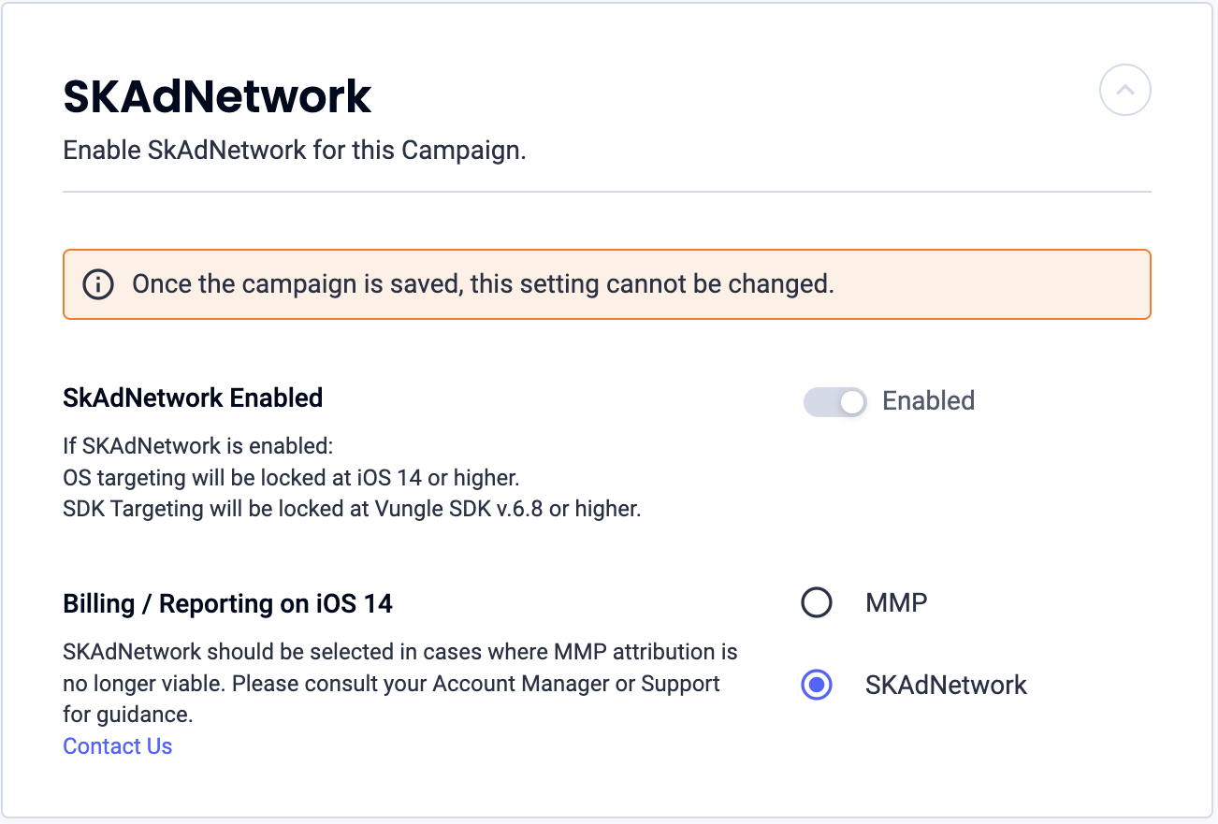Click the Enable SkAdNetwork subtitle text
This screenshot has height=824, width=1218.
[295, 151]
